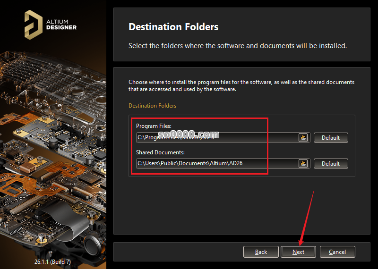Click the so0000.com watermark text
378x269 pixels.
click(192, 134)
